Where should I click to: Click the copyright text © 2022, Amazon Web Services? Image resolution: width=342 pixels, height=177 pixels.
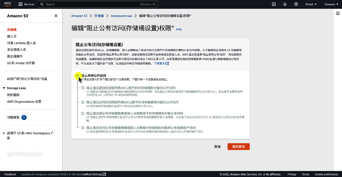tap(250, 174)
